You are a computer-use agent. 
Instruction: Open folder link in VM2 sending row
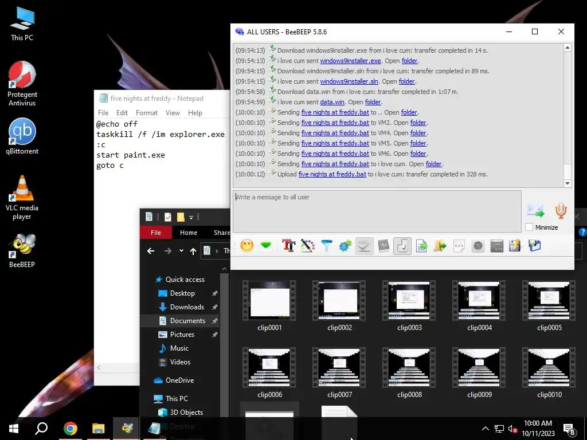click(418, 123)
